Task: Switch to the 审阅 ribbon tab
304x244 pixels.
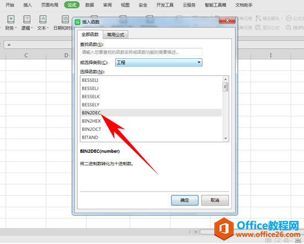Action: pyautogui.click(x=107, y=5)
